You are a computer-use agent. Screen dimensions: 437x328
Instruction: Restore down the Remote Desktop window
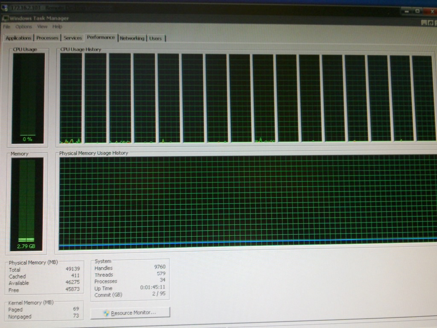point(417,11)
